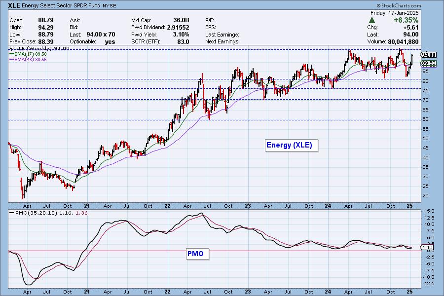Screen dimensions: 444x296
Task: Select the Next Earnings: label
Action: [x=222, y=41]
